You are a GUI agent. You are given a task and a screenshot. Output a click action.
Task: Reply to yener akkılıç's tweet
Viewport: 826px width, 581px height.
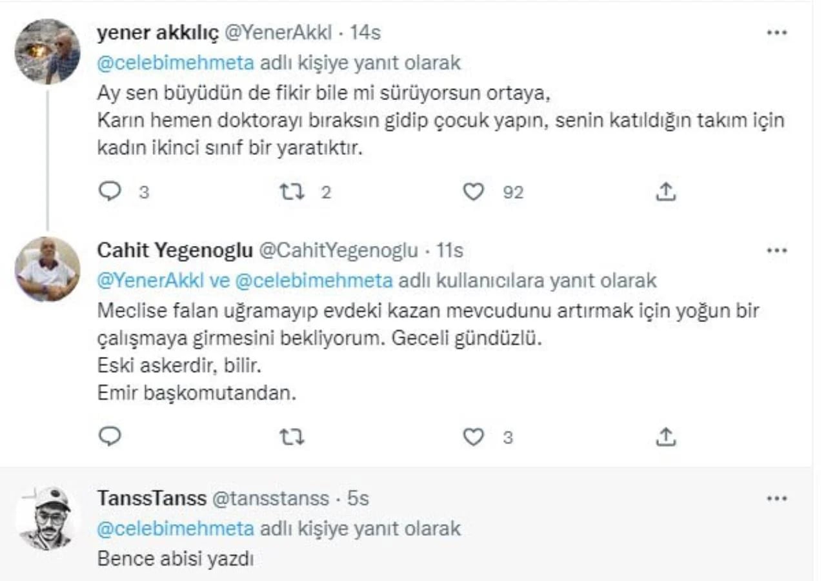110,191
